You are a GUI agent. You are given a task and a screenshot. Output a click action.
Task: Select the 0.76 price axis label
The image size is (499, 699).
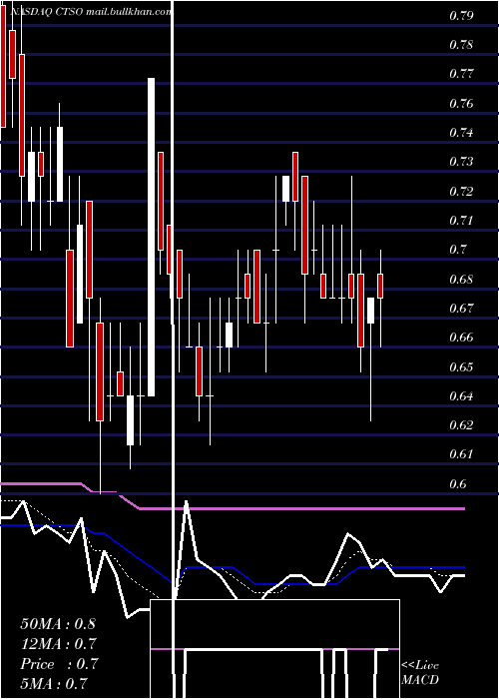pyautogui.click(x=461, y=104)
